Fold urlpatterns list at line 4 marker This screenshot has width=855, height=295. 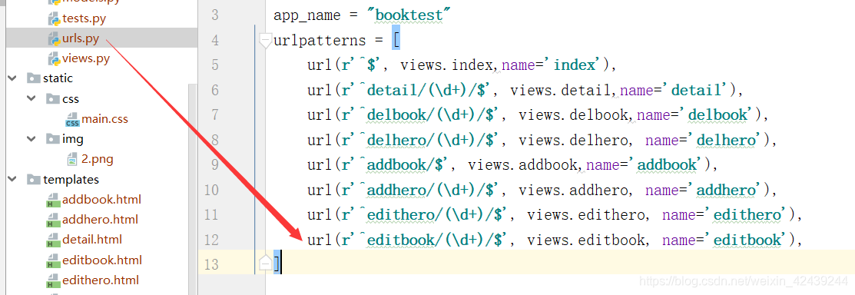(265, 41)
